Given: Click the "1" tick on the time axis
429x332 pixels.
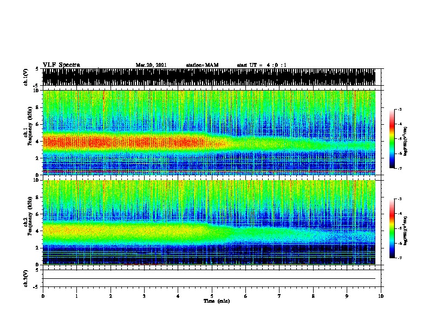Looking at the screenshot, I should 76,296.
